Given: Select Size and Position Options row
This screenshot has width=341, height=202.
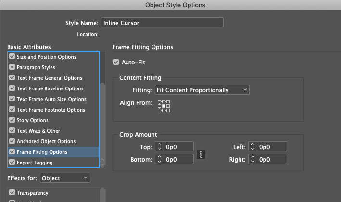Looking at the screenshot, I should [x=53, y=57].
